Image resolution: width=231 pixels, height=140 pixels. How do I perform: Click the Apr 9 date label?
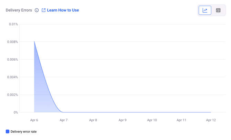click(122, 120)
